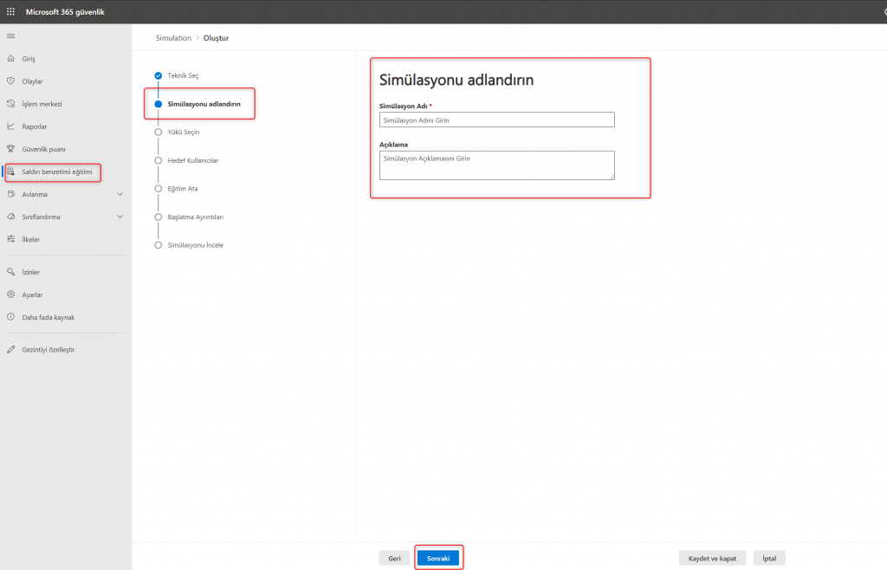Expand the Avlanma menu chevron
The image size is (887, 570).
120,194
